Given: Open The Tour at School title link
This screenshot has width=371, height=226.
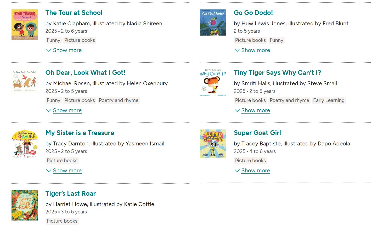Looking at the screenshot, I should pyautogui.click(x=74, y=13).
